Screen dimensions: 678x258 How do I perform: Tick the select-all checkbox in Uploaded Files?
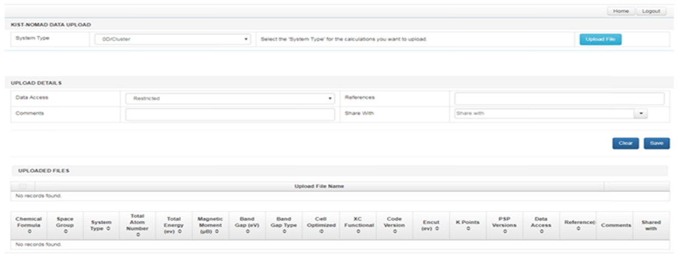pos(23,186)
